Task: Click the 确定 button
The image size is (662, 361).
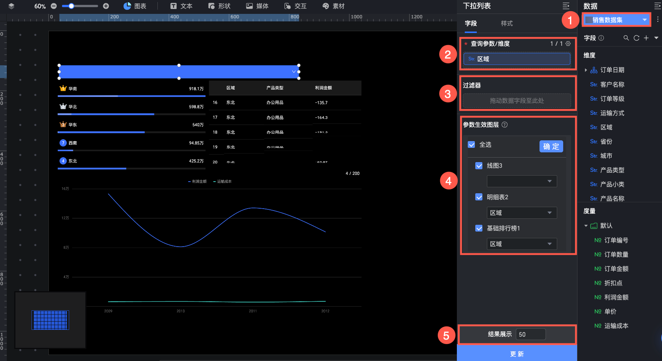Action: 551,146
